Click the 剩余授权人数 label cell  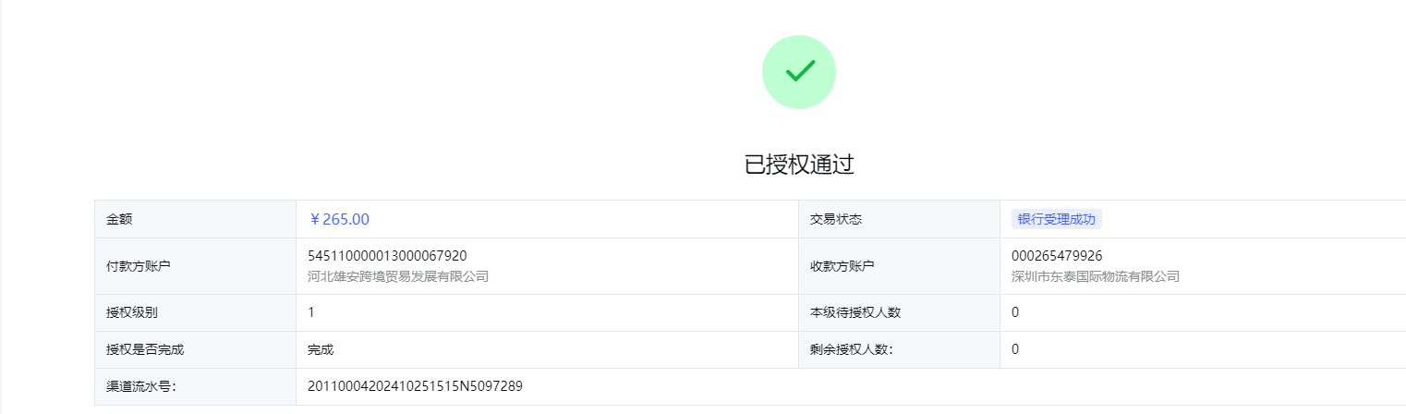(899, 349)
